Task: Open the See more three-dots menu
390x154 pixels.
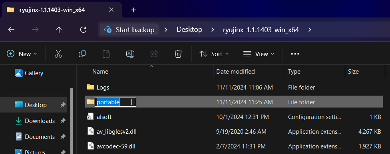Action: pyautogui.click(x=295, y=54)
